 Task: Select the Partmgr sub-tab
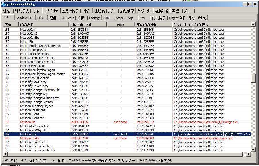click(95, 18)
